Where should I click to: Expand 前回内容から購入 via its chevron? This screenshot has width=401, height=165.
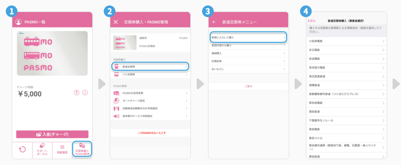click(284, 45)
